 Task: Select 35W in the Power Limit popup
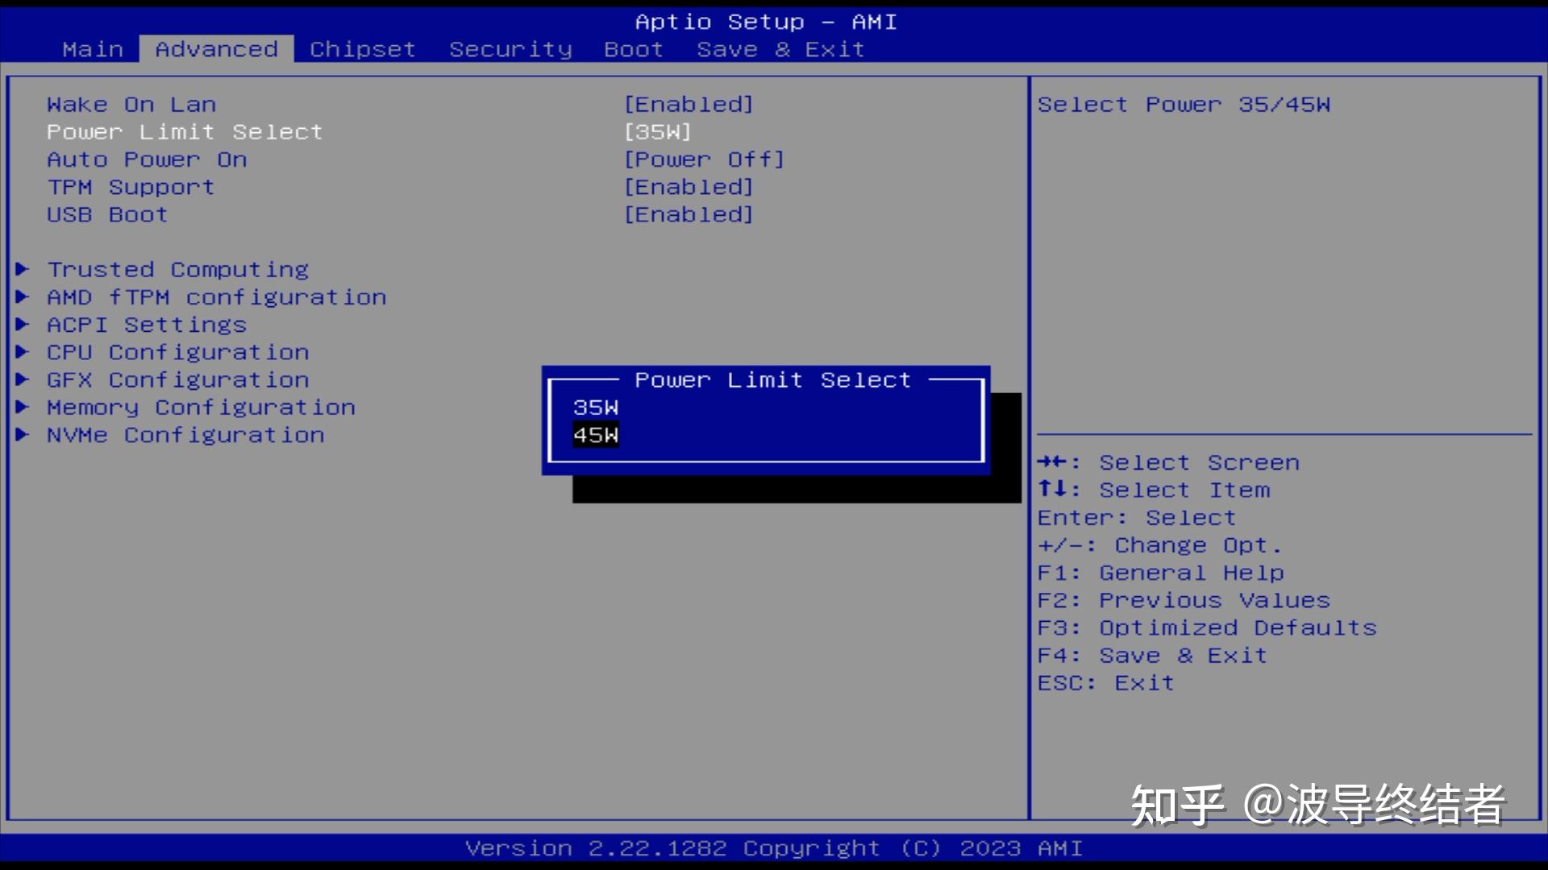tap(594, 408)
